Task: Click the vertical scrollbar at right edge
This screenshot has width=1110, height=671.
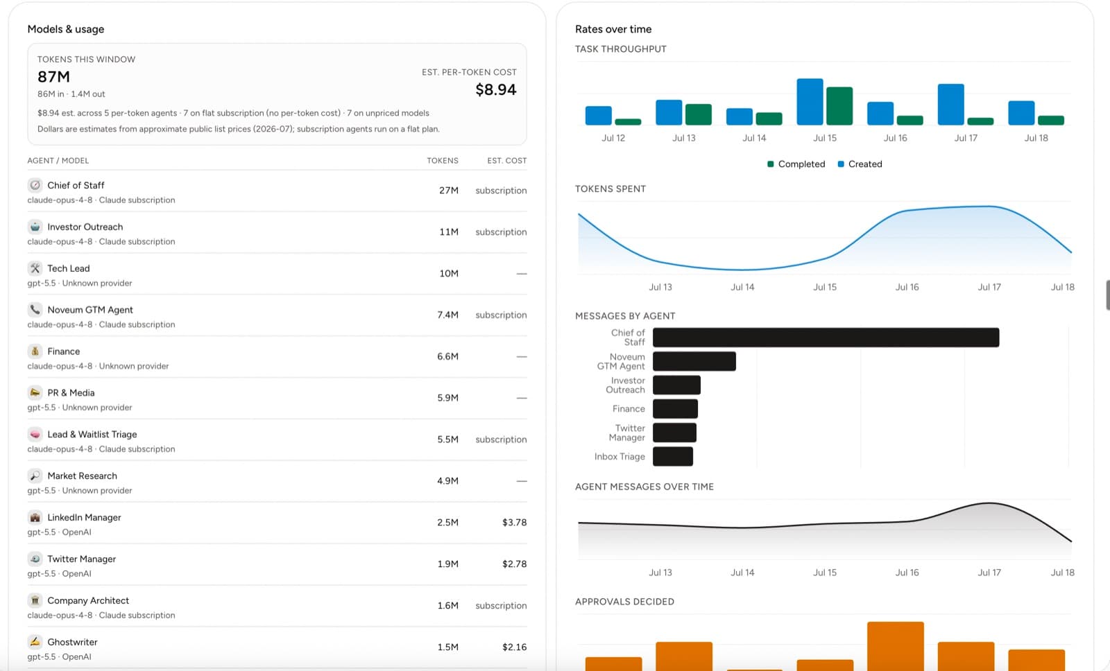Action: coord(1107,295)
